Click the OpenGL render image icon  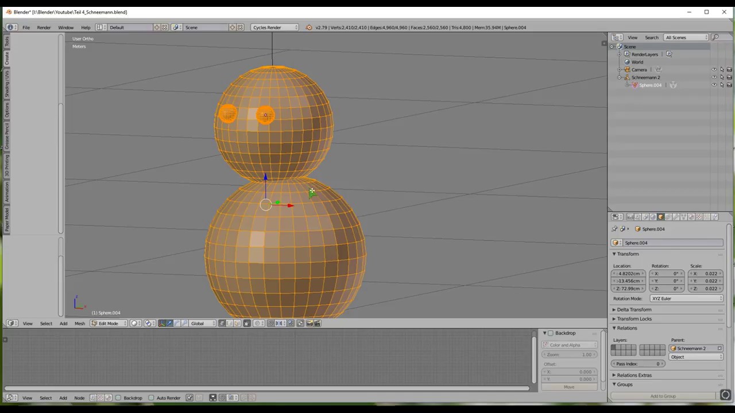(310, 324)
